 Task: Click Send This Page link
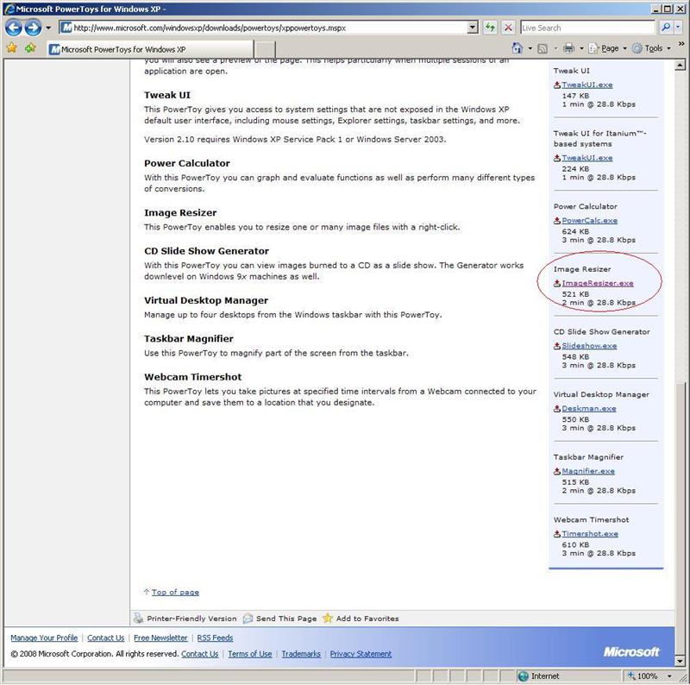point(286,619)
